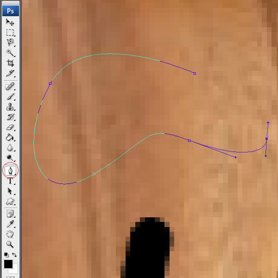Pick the Magic Wand tool
278x278 pixels.
[x=10, y=53]
